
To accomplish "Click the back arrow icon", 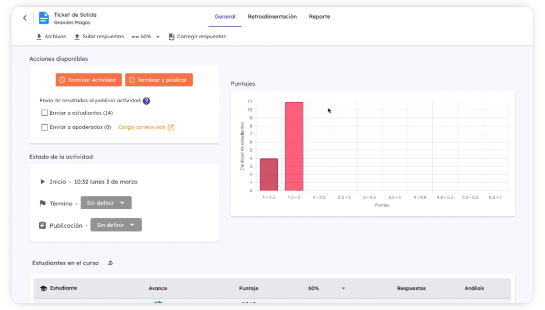I will (25, 18).
